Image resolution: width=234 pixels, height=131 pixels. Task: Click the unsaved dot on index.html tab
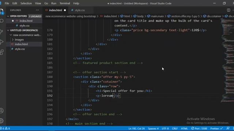65,10
